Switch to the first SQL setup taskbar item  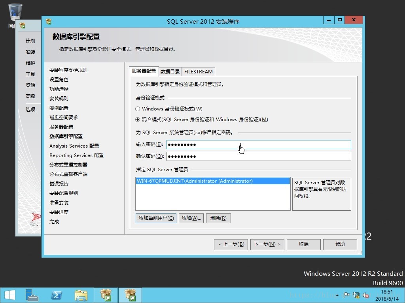[x=106, y=295]
